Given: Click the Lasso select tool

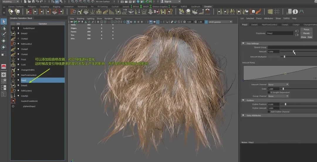Looking at the screenshot, I should pyautogui.click(x=4, y=28).
